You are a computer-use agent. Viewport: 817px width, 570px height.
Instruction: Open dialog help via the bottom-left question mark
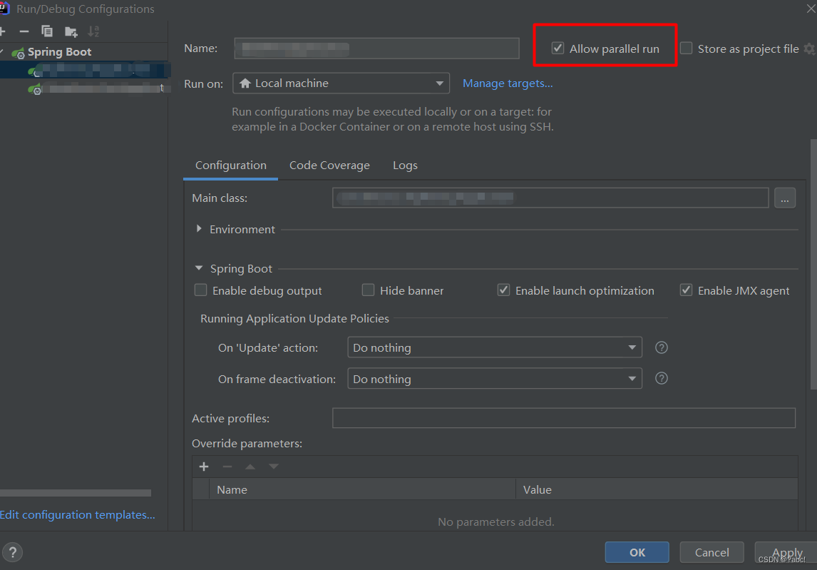[x=13, y=552]
